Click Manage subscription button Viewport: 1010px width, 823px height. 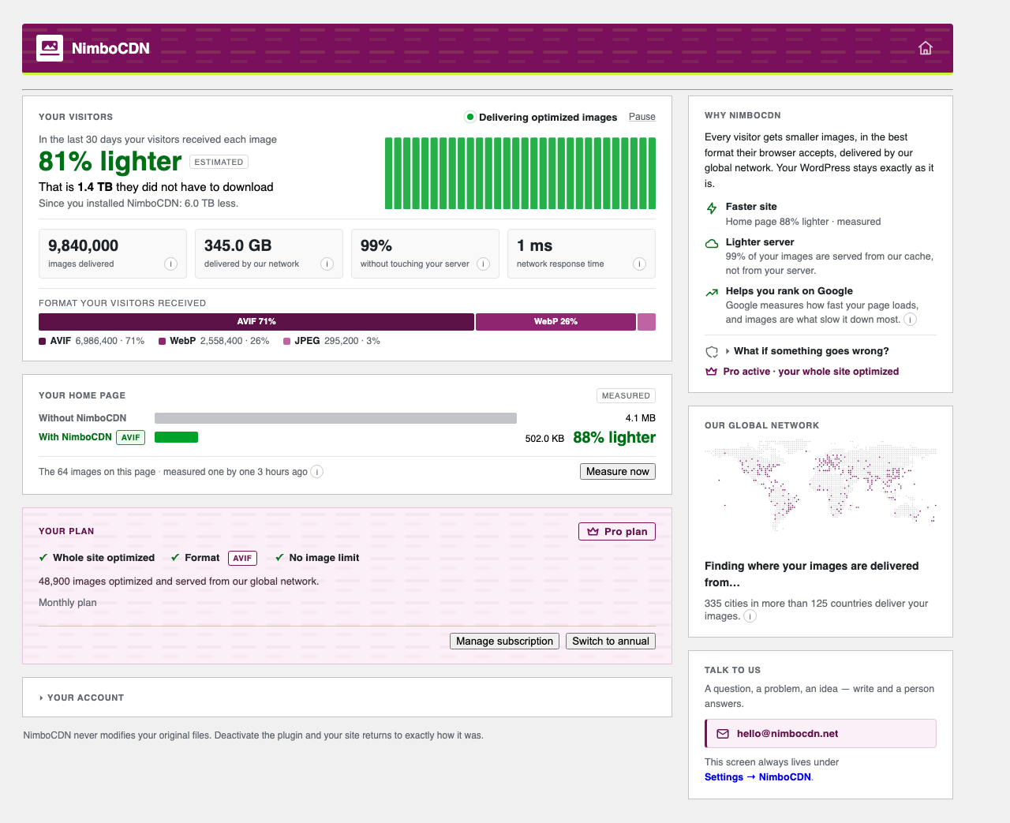[504, 641]
